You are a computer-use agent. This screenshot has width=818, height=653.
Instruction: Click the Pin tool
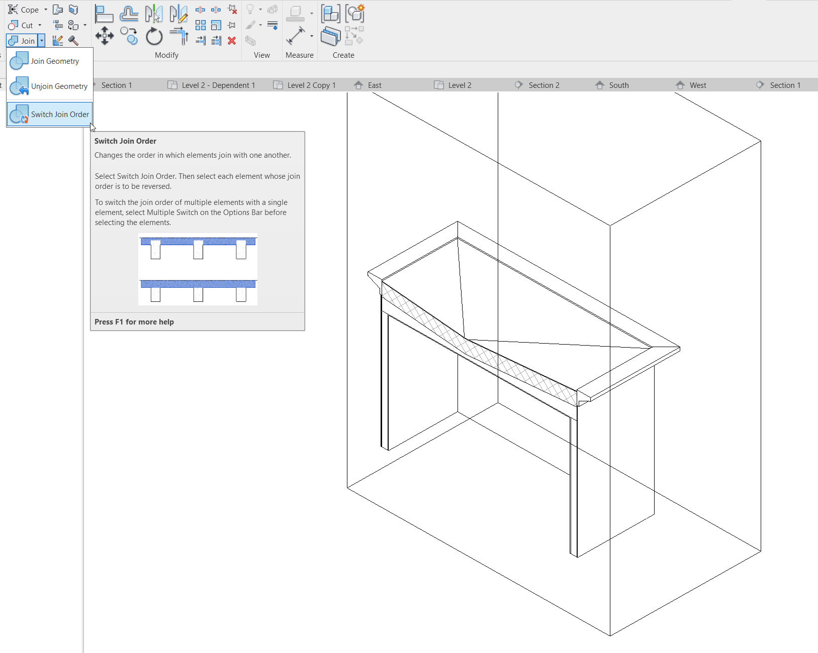(x=232, y=25)
